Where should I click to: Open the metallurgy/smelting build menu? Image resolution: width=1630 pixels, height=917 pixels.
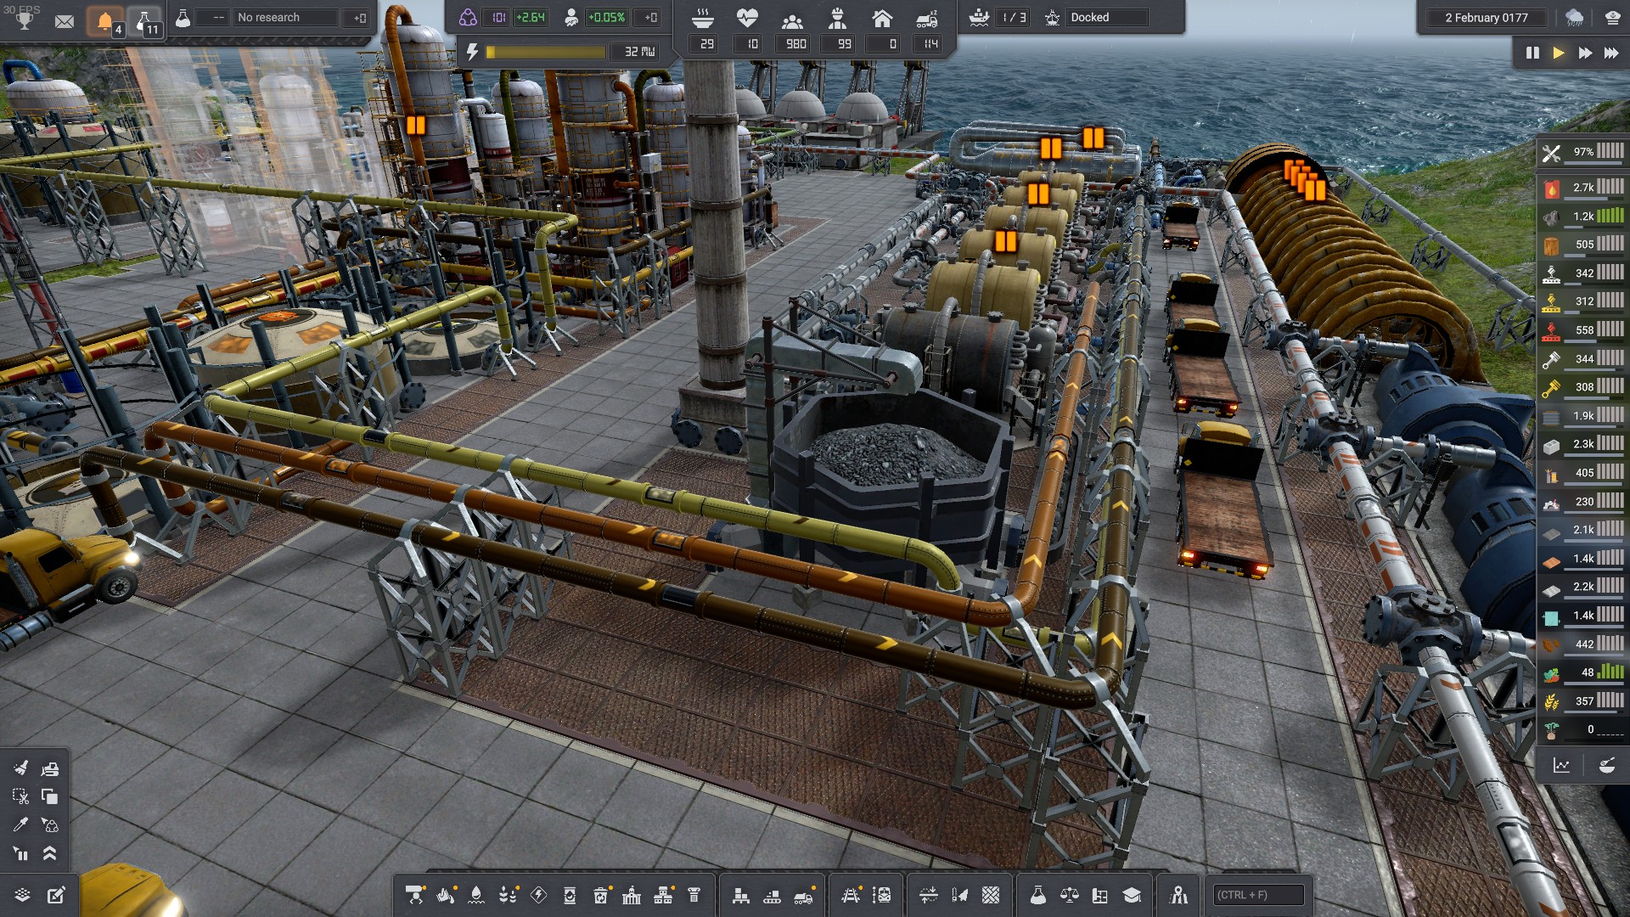click(446, 895)
